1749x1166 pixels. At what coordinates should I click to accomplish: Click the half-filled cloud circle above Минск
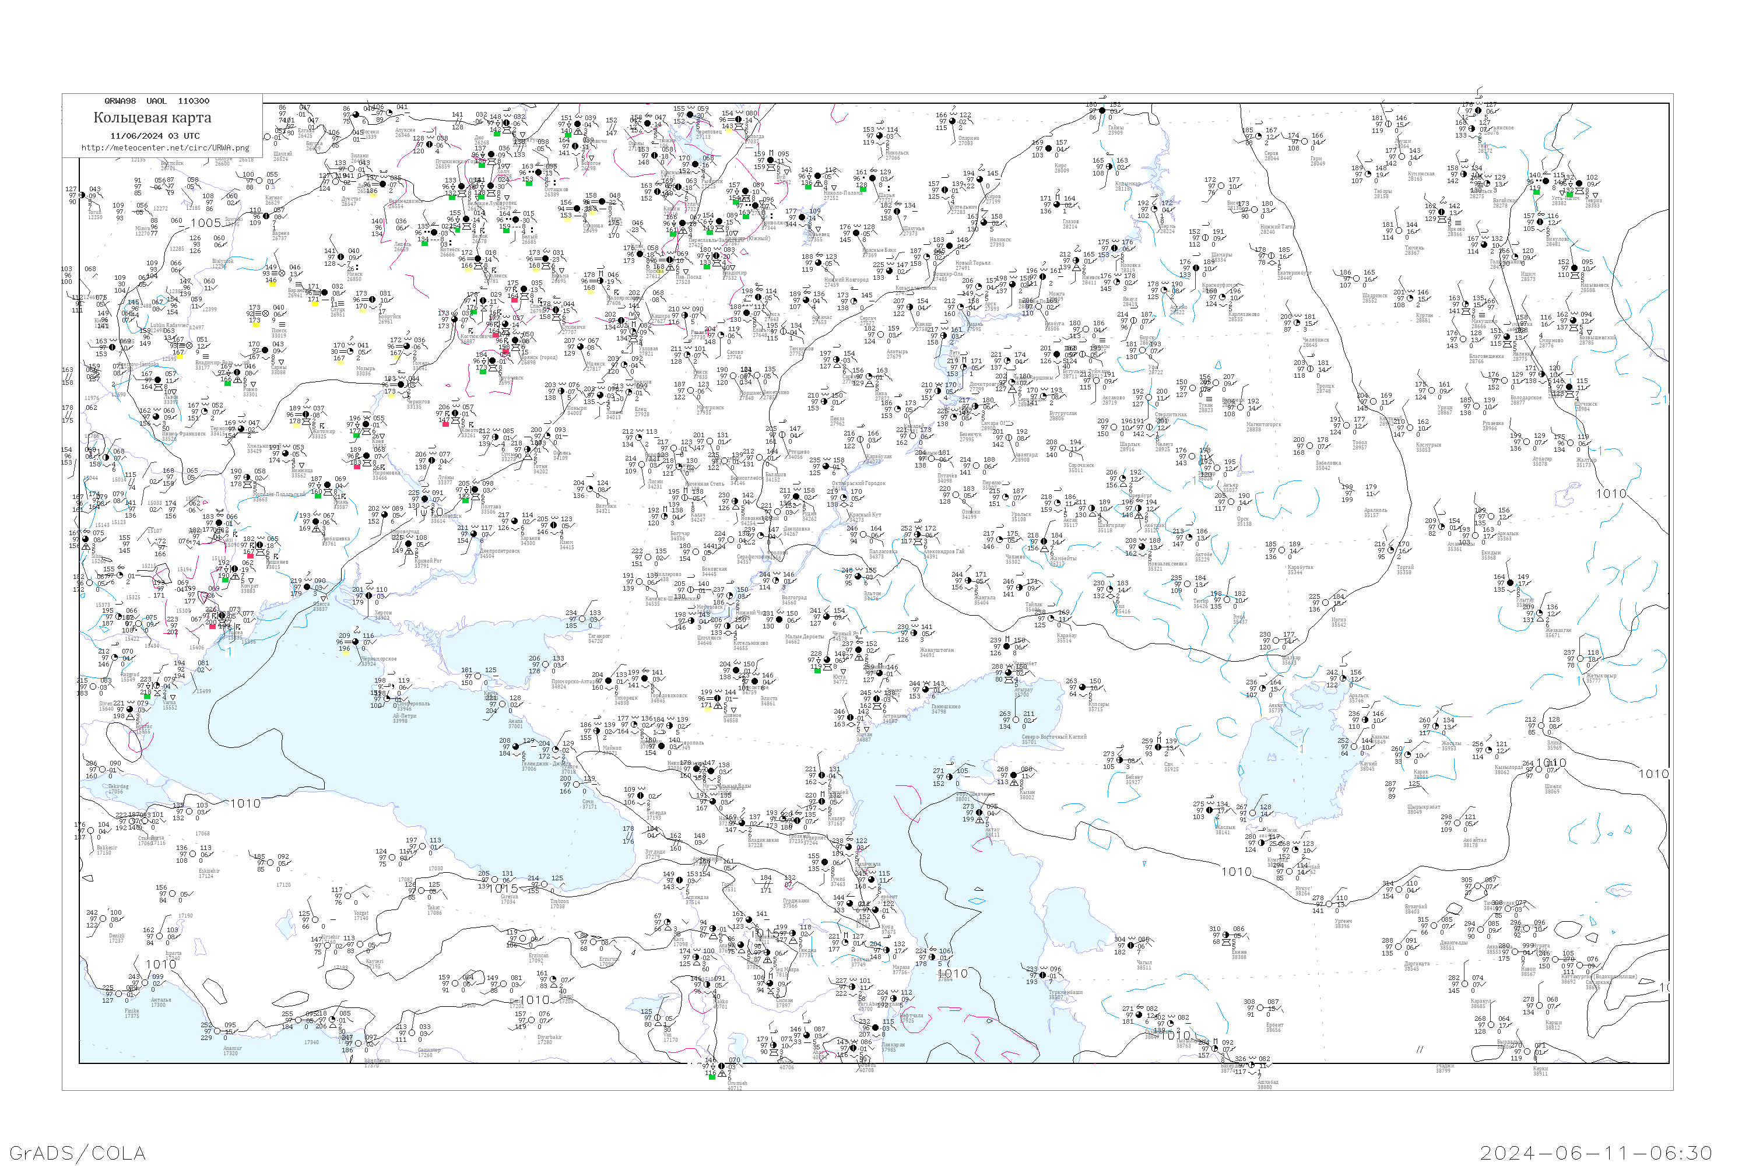coord(341,257)
